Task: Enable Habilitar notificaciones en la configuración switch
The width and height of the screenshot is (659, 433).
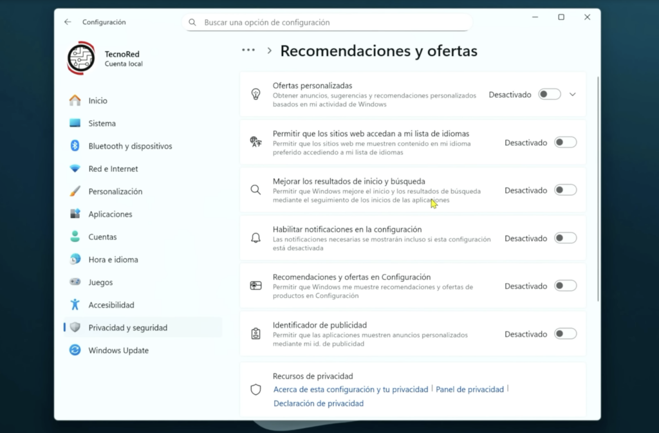Action: [x=565, y=238]
